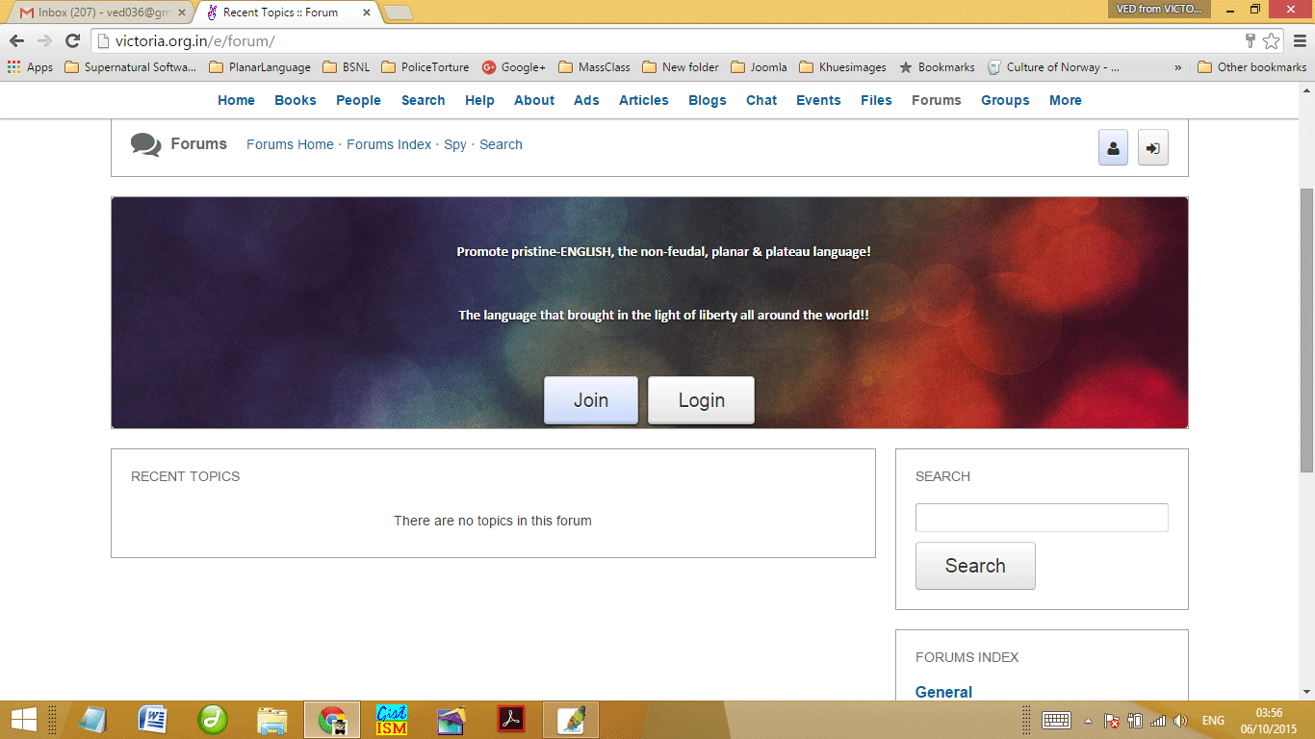Open the PlanarLanguage bookmark folder
This screenshot has width=1315, height=739.
pyautogui.click(x=259, y=67)
